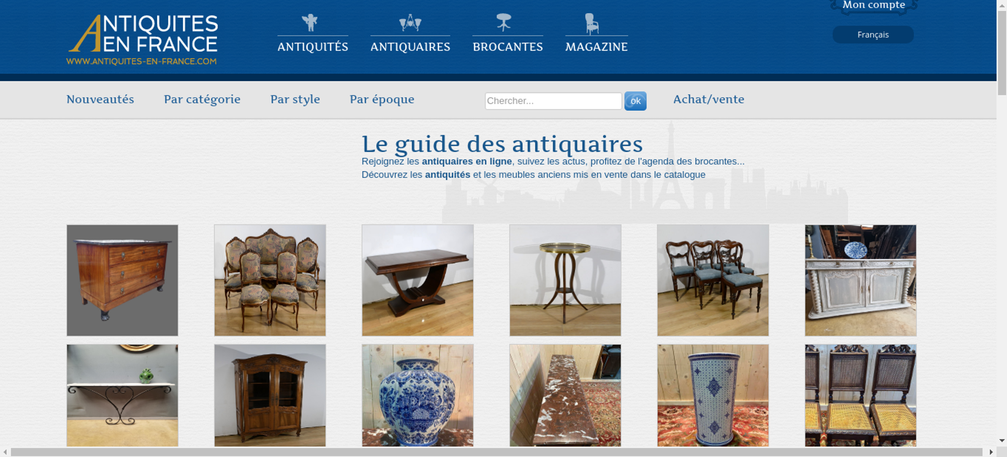Open the Par époque menu
Screen dimensions: 1007x457
tap(382, 99)
